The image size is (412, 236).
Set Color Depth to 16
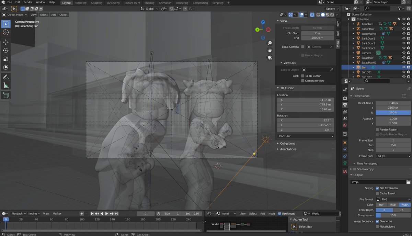tap(402, 210)
